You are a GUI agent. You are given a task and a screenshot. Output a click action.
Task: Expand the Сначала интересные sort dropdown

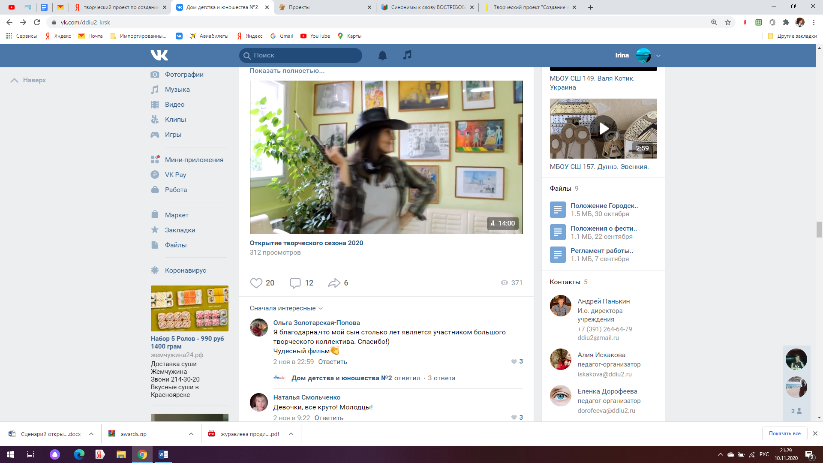tap(286, 308)
